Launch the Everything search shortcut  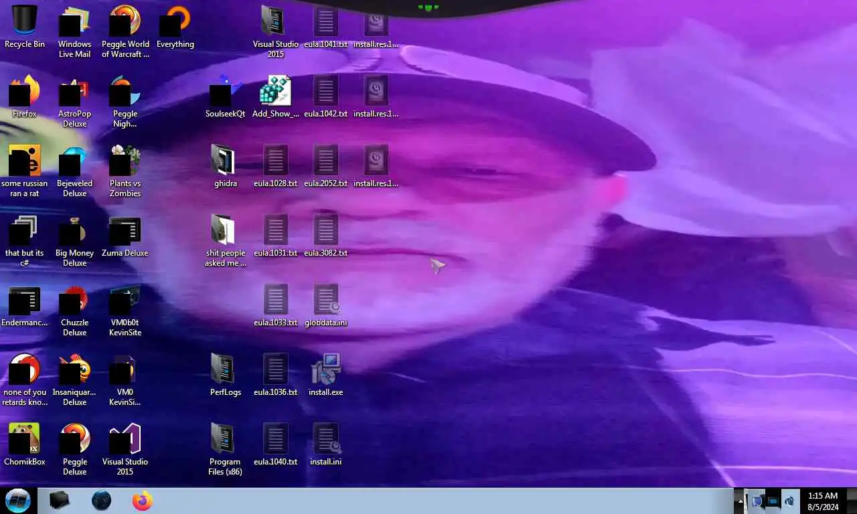175,27
